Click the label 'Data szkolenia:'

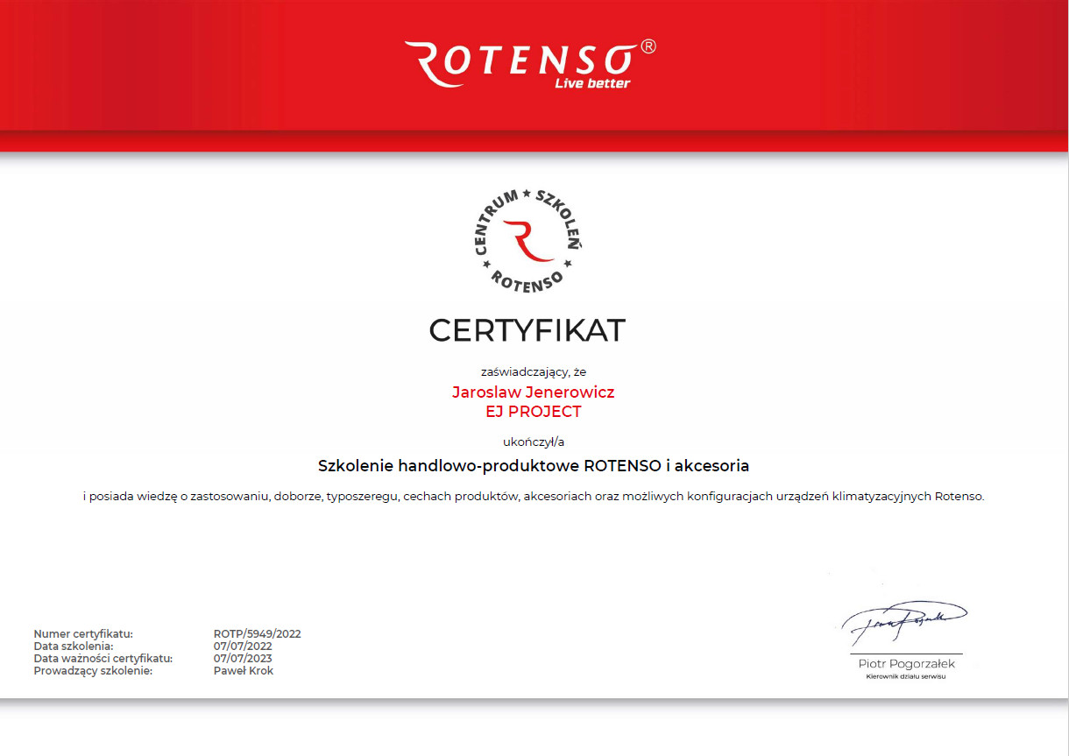[x=74, y=646]
